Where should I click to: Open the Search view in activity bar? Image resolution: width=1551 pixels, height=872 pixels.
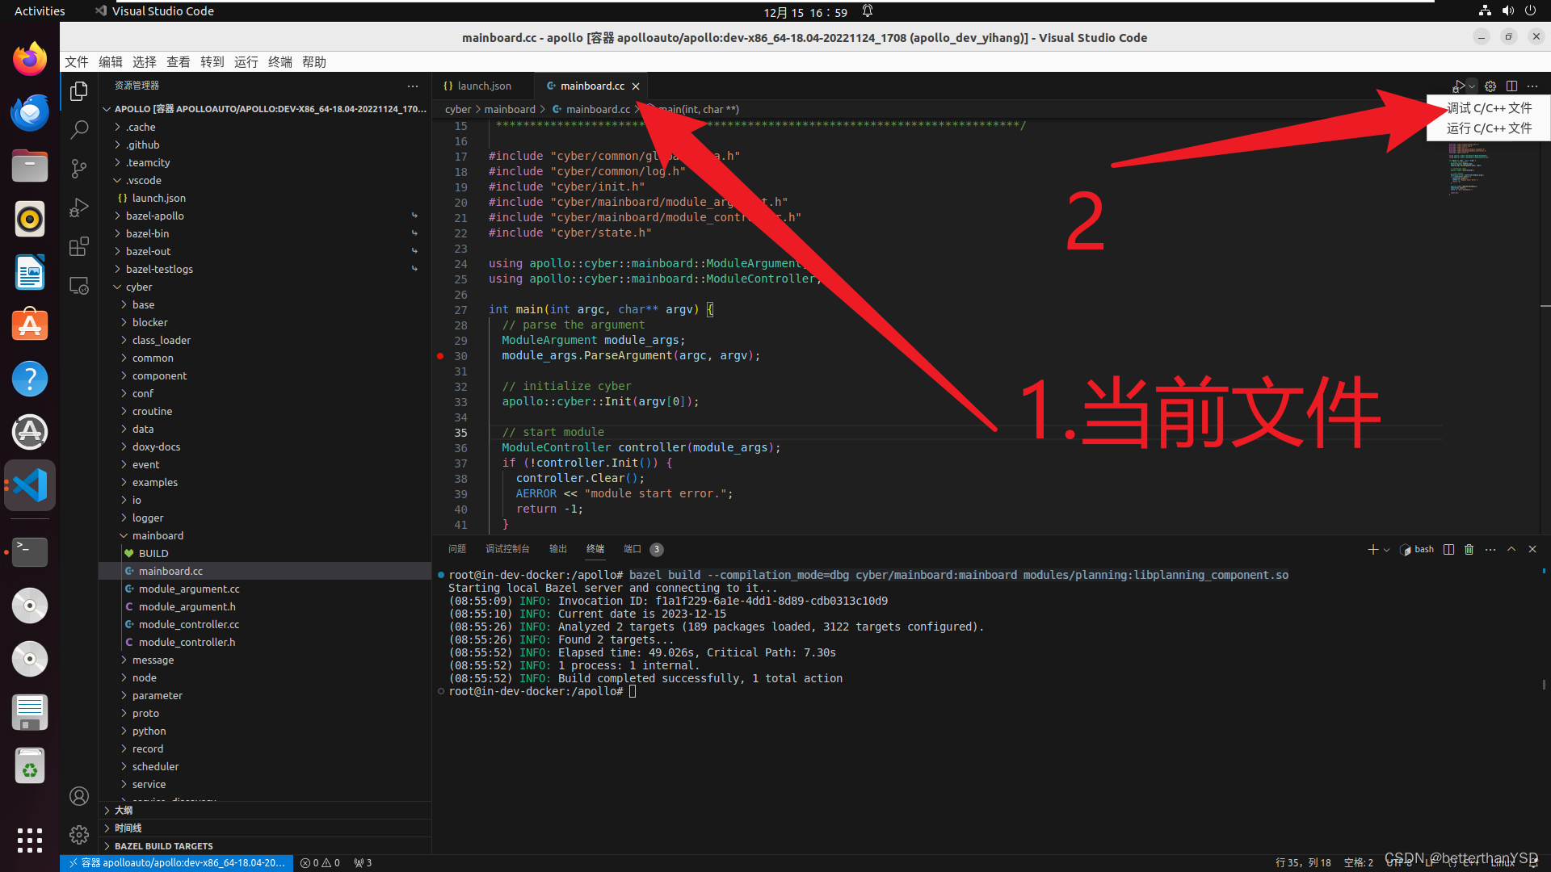tap(79, 129)
